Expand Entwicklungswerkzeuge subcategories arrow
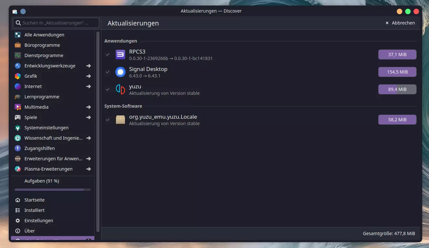Screen dimensions: 429x248 pyautogui.click(x=89, y=66)
